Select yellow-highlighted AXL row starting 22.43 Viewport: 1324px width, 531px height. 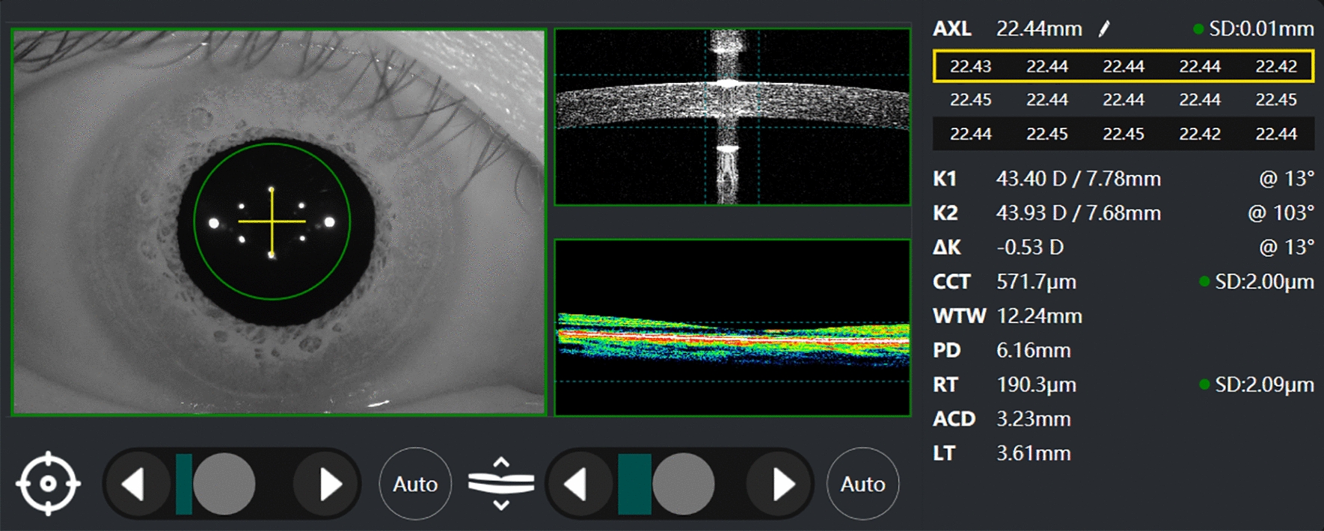[1123, 67]
